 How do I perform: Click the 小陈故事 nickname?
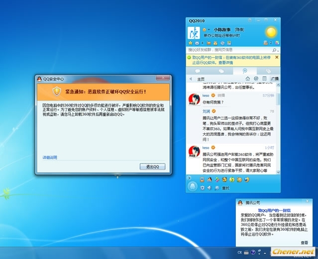click(x=222, y=30)
